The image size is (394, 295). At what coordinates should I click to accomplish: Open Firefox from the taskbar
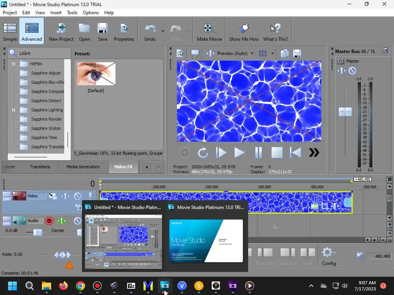tap(63, 286)
